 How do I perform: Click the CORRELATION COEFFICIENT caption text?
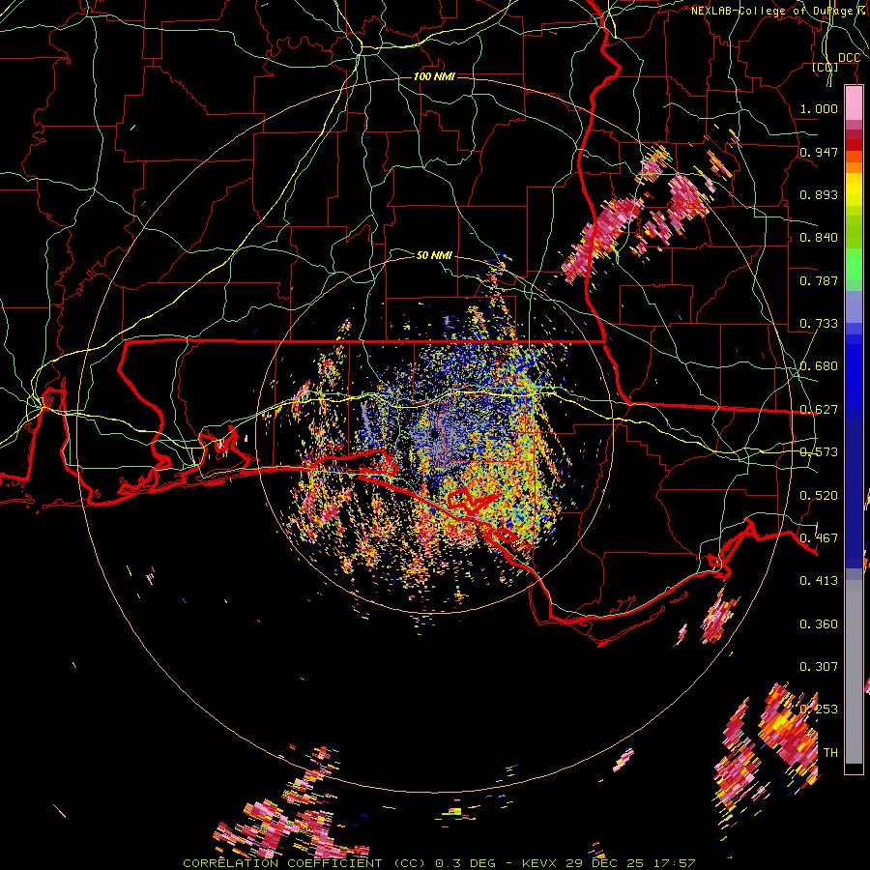pos(282,863)
